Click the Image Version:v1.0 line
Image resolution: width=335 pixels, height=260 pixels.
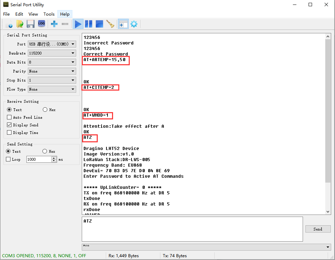coord(109,154)
